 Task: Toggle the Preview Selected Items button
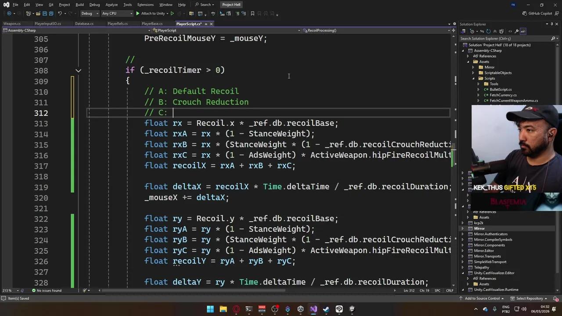click(x=523, y=31)
